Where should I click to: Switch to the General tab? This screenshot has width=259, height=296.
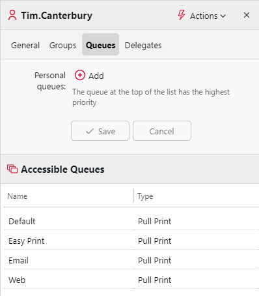pos(25,45)
